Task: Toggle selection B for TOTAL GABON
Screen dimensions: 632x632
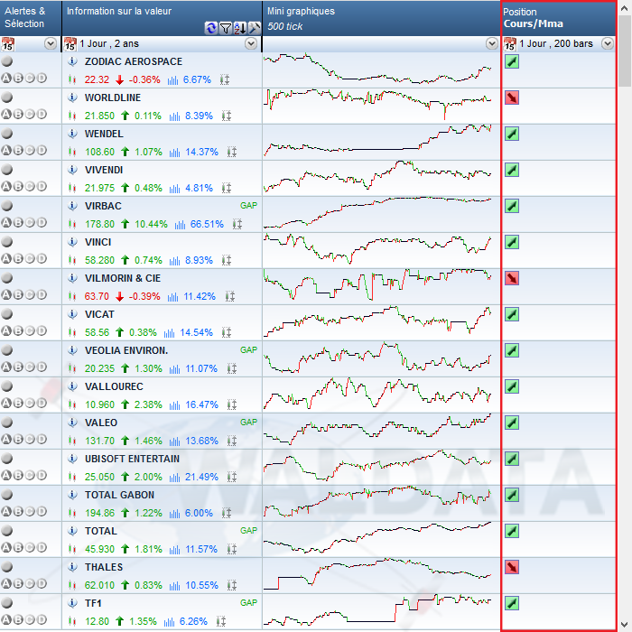Action: pyautogui.click(x=18, y=512)
